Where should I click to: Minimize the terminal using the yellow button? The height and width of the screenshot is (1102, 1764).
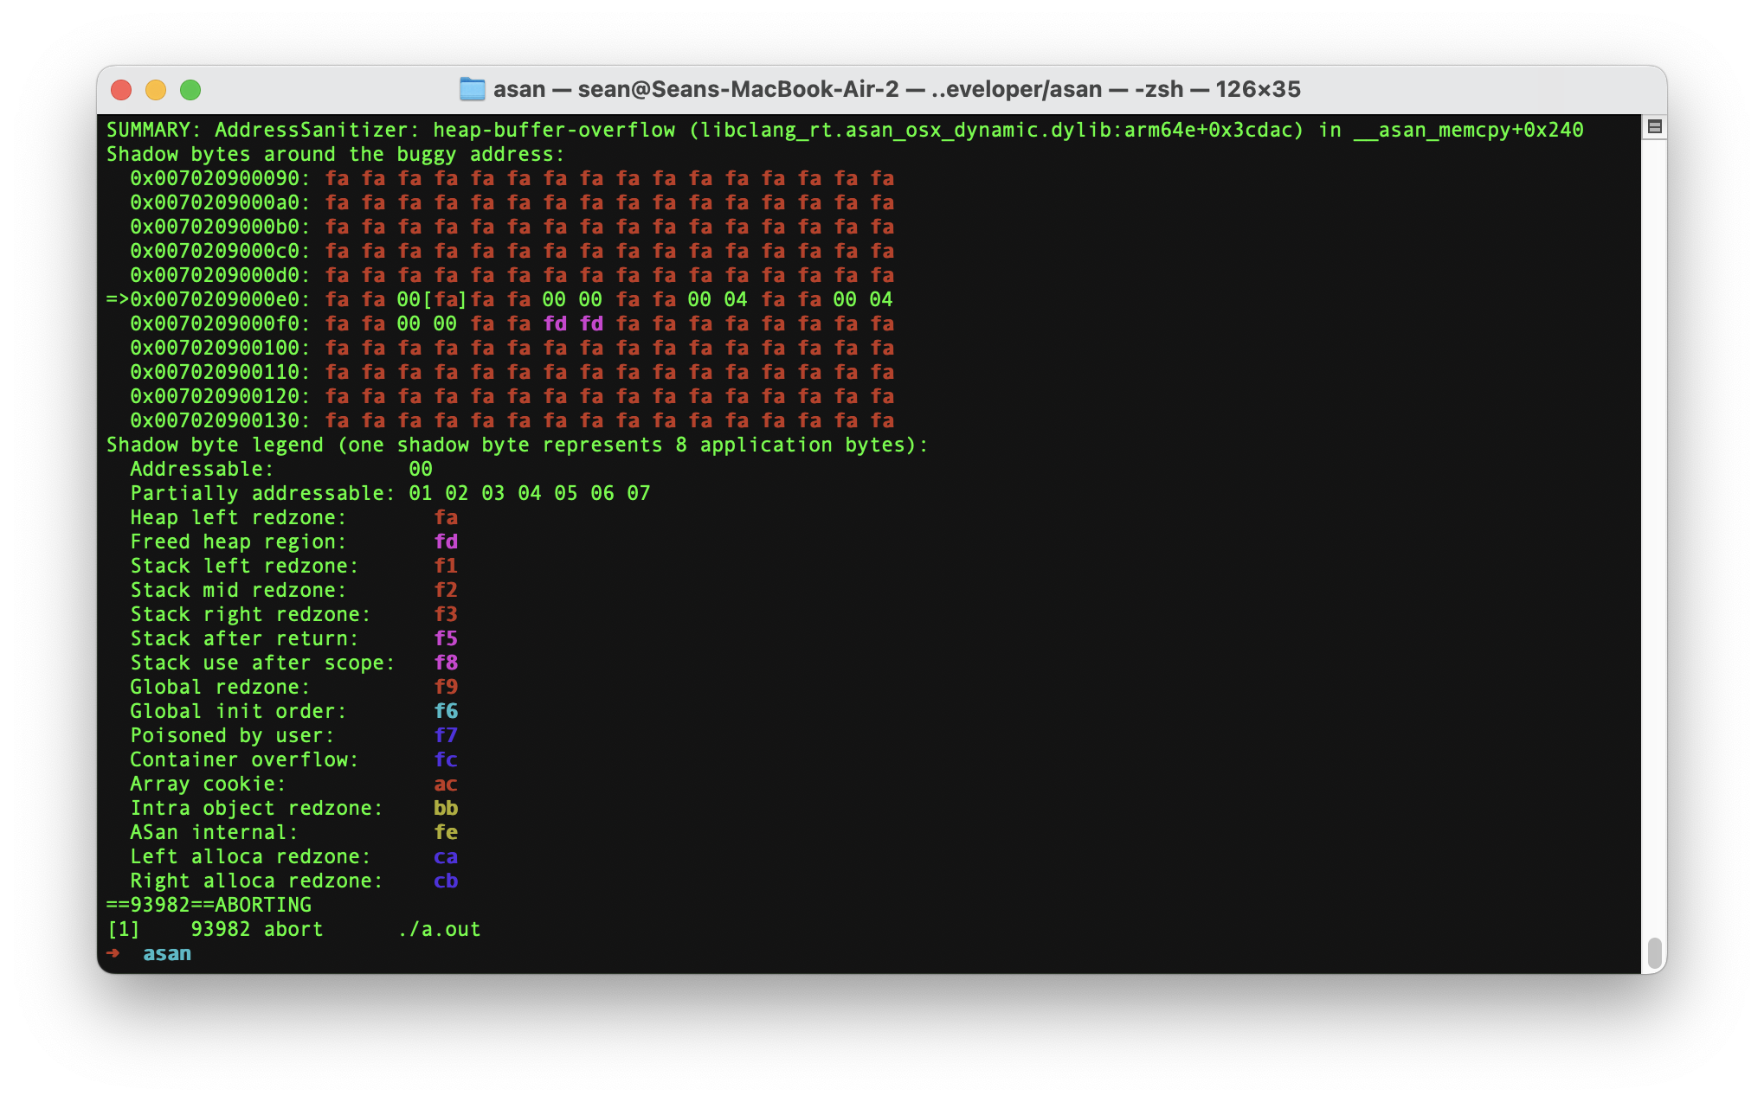point(156,90)
